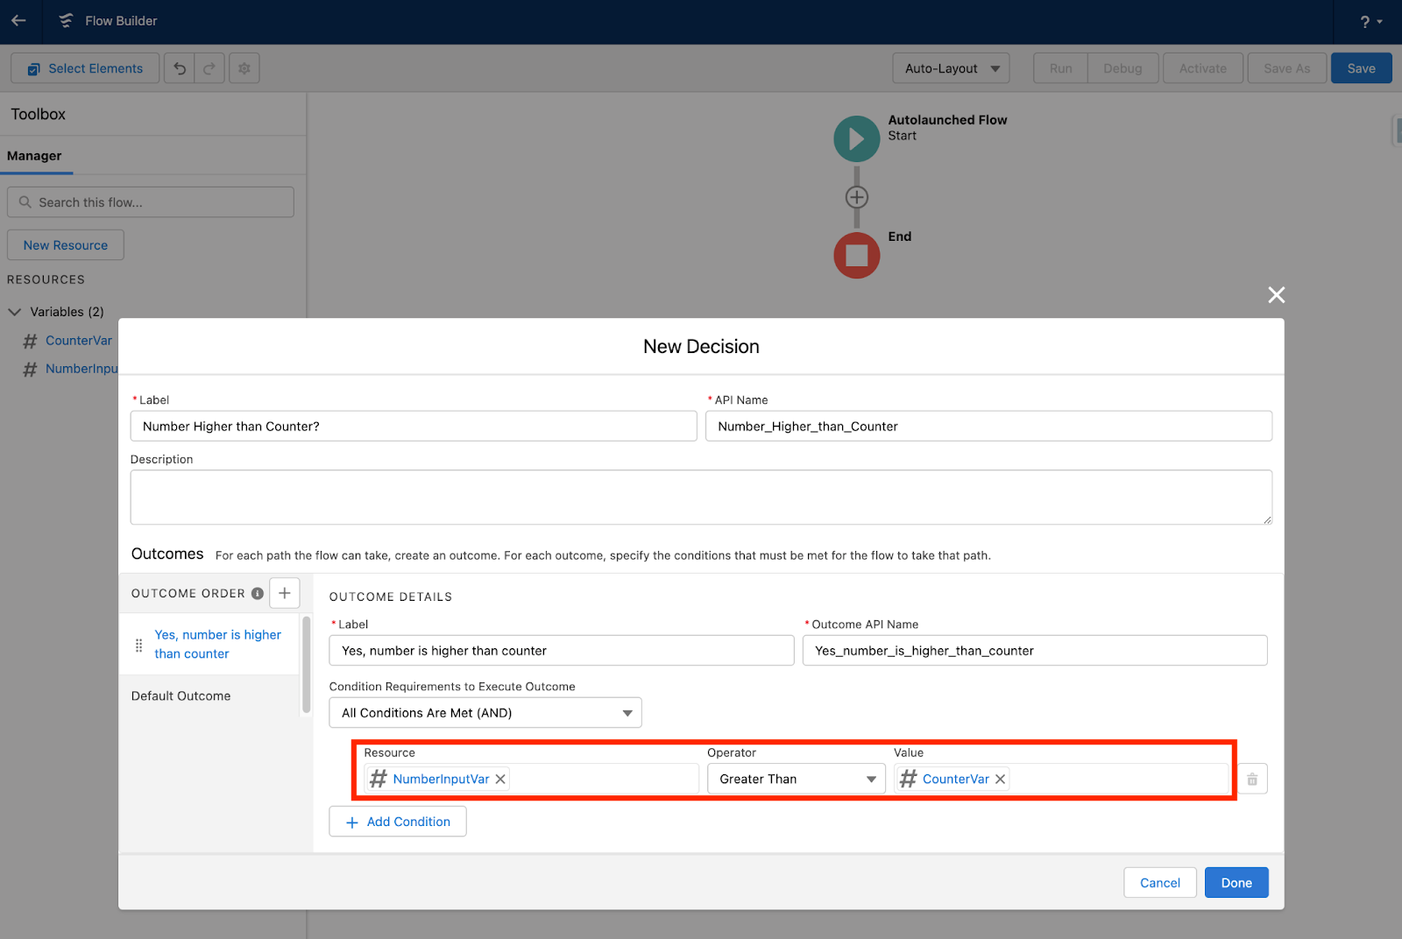Open the Auto-Layout dropdown
The height and width of the screenshot is (939, 1402).
pyautogui.click(x=950, y=67)
